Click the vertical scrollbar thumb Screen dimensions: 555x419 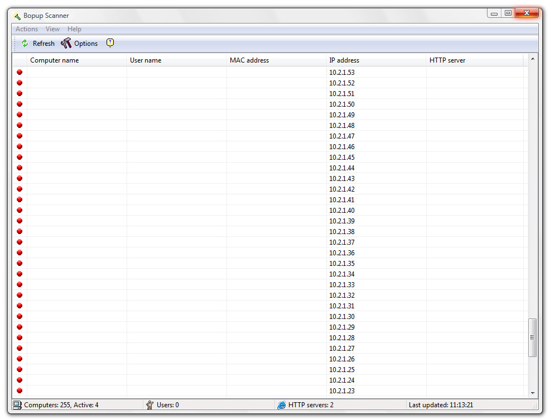click(532, 337)
